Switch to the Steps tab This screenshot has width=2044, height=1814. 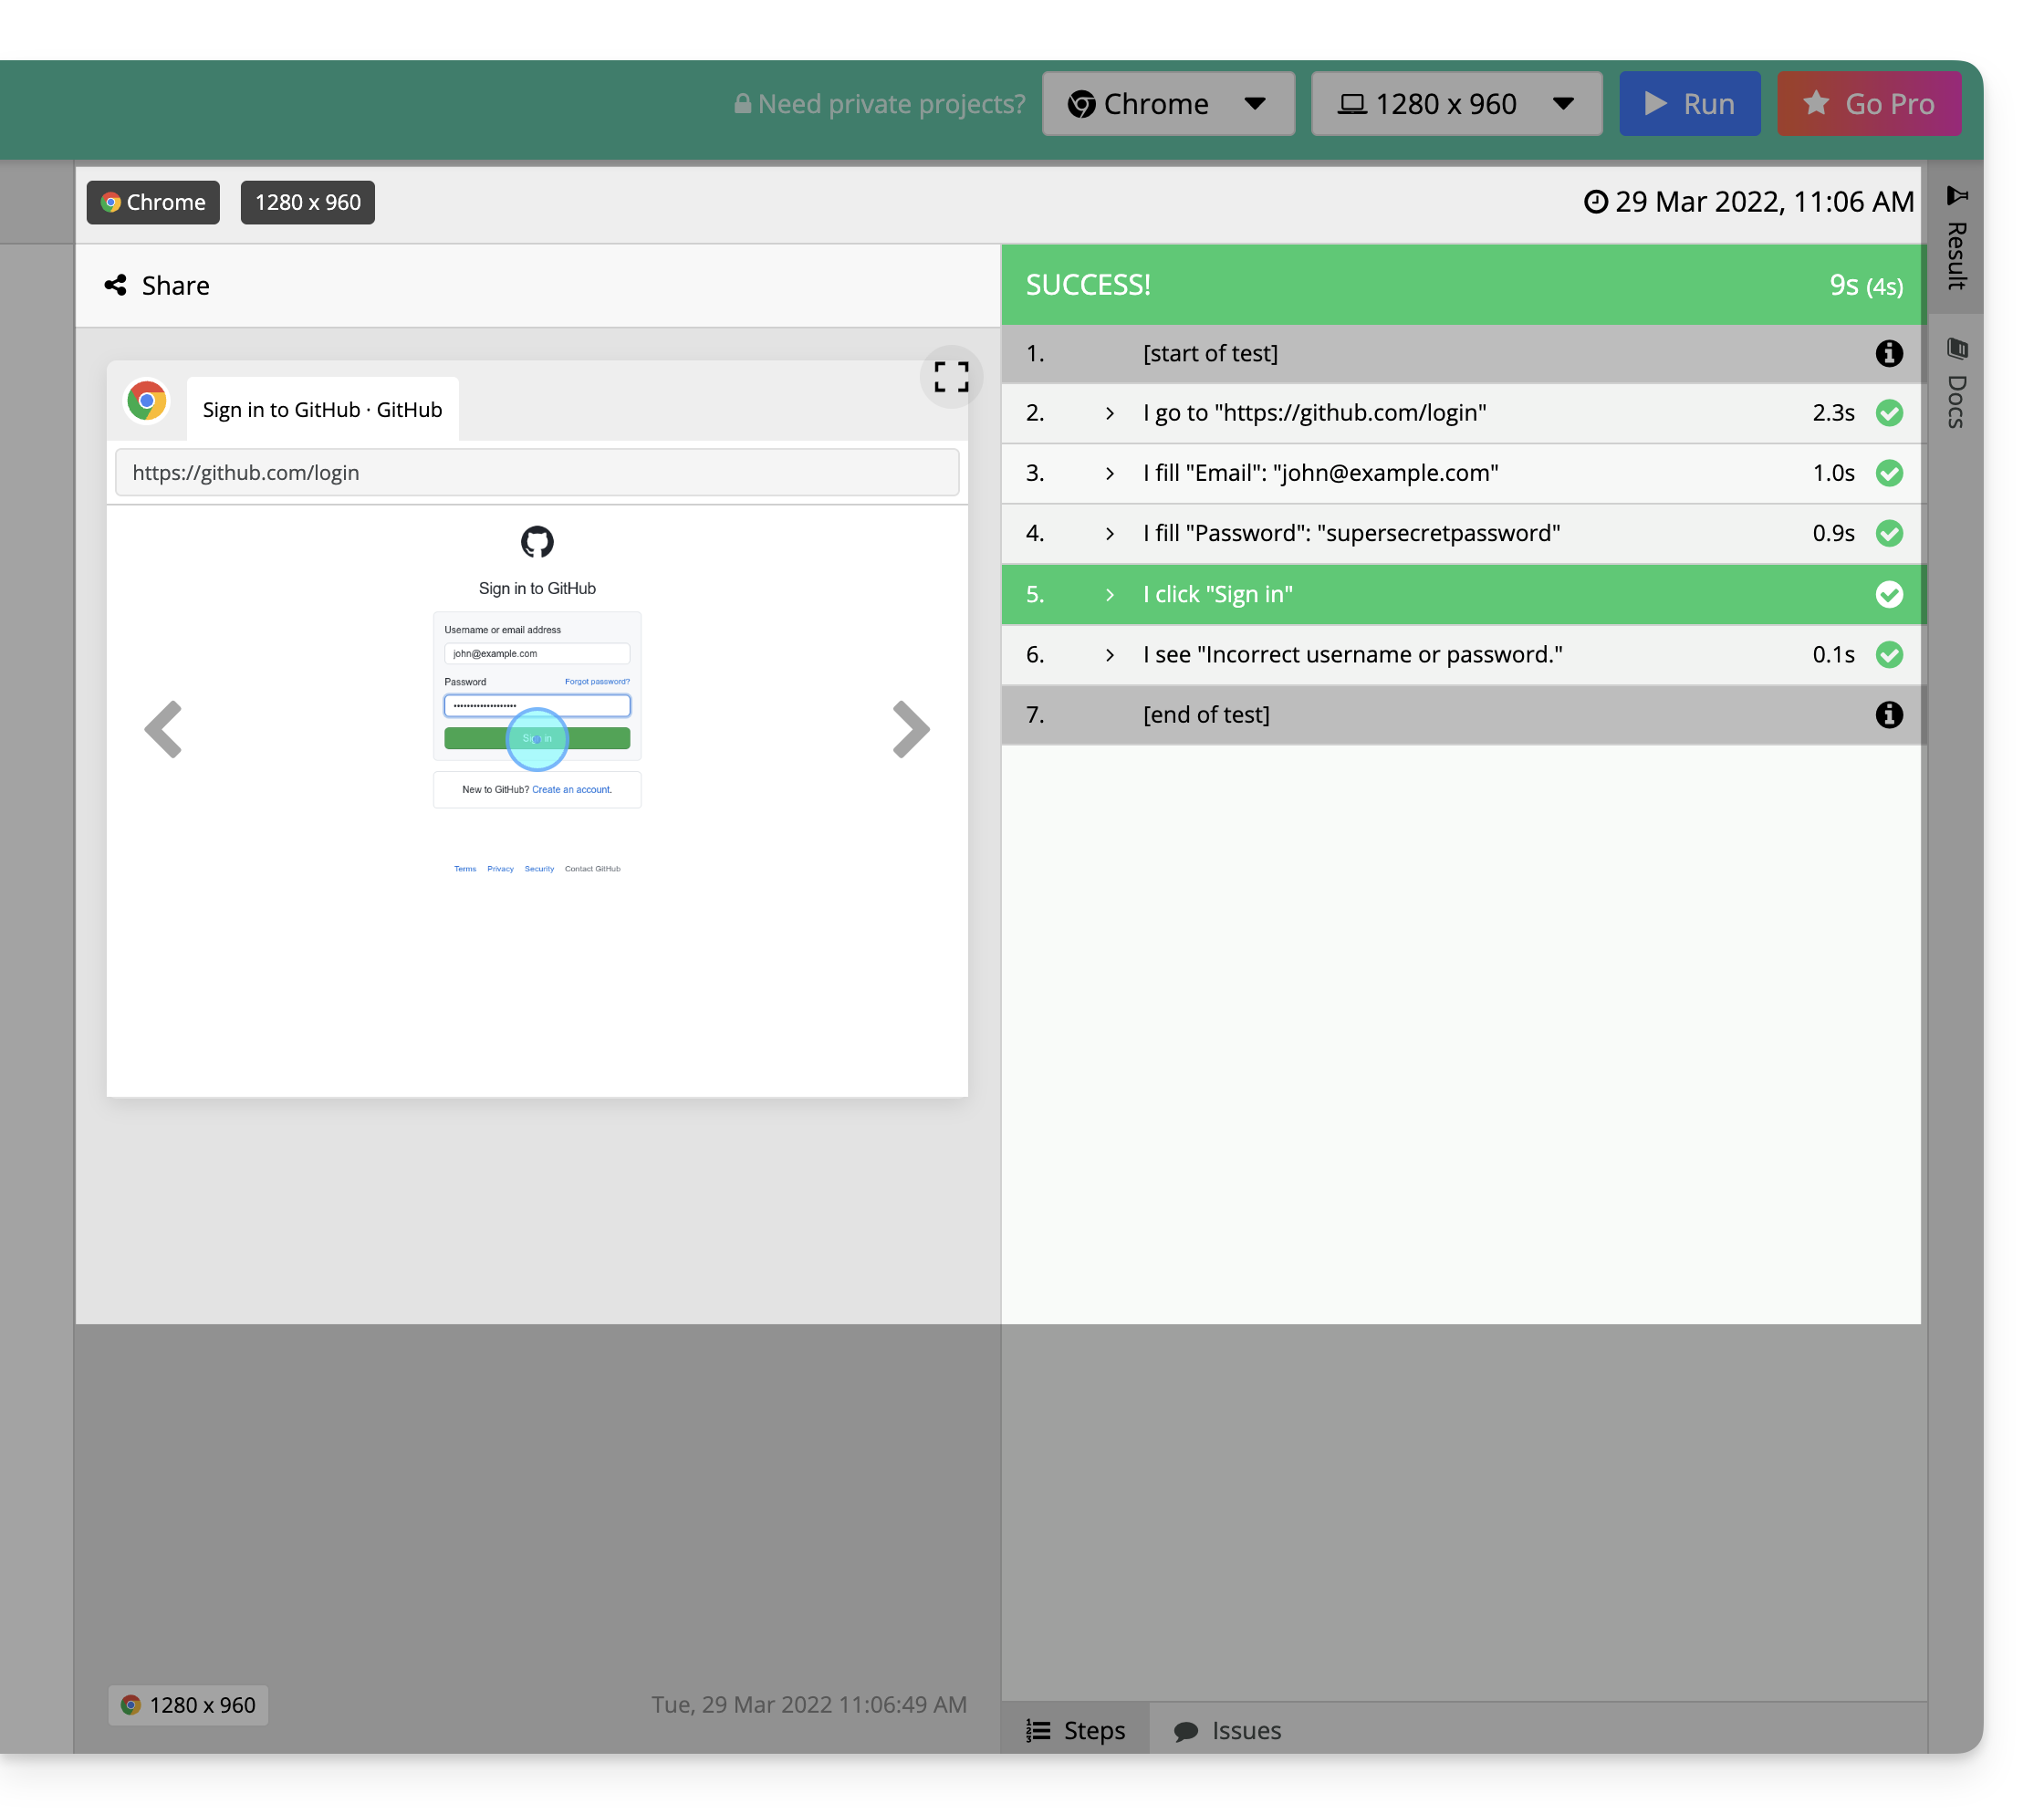(1075, 1730)
